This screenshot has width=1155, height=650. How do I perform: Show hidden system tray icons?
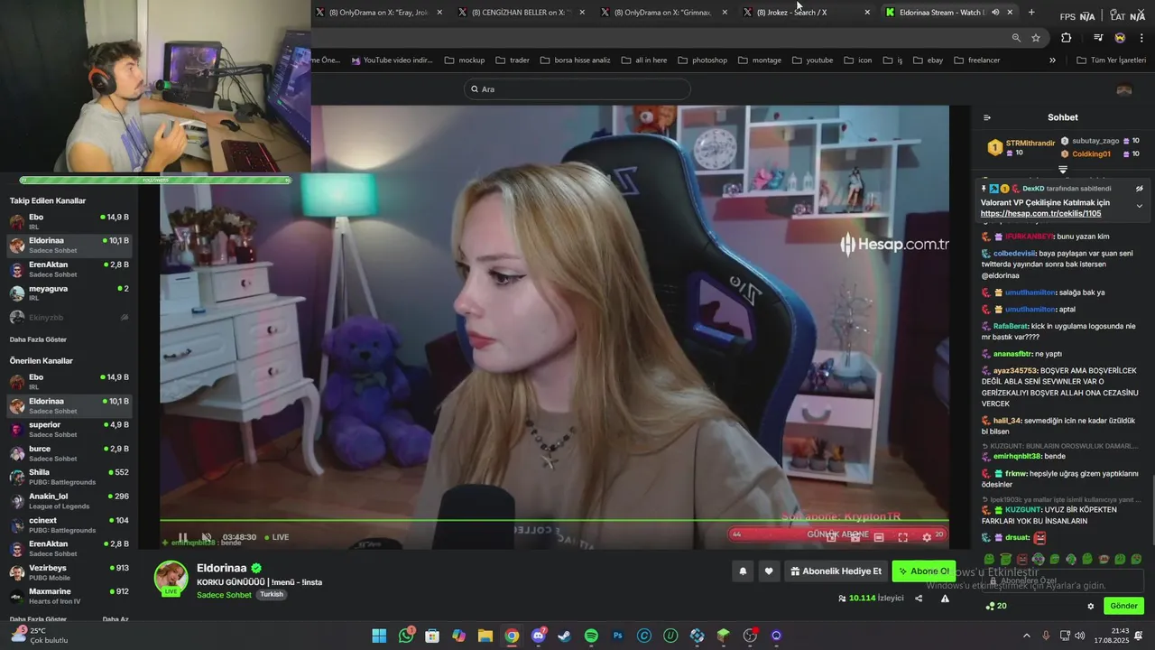(1026, 636)
